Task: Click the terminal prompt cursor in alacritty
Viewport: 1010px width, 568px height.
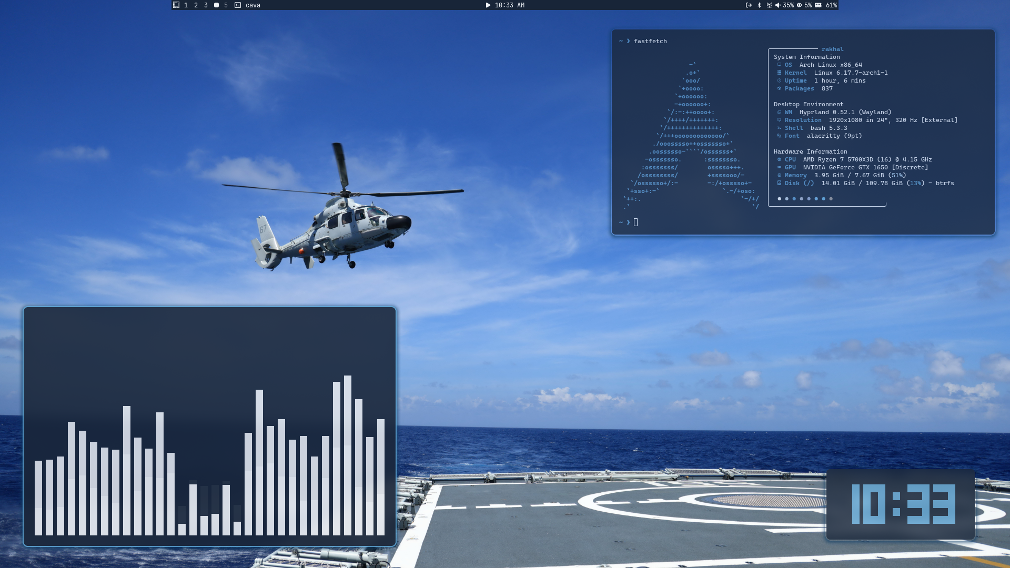Action: [x=635, y=222]
